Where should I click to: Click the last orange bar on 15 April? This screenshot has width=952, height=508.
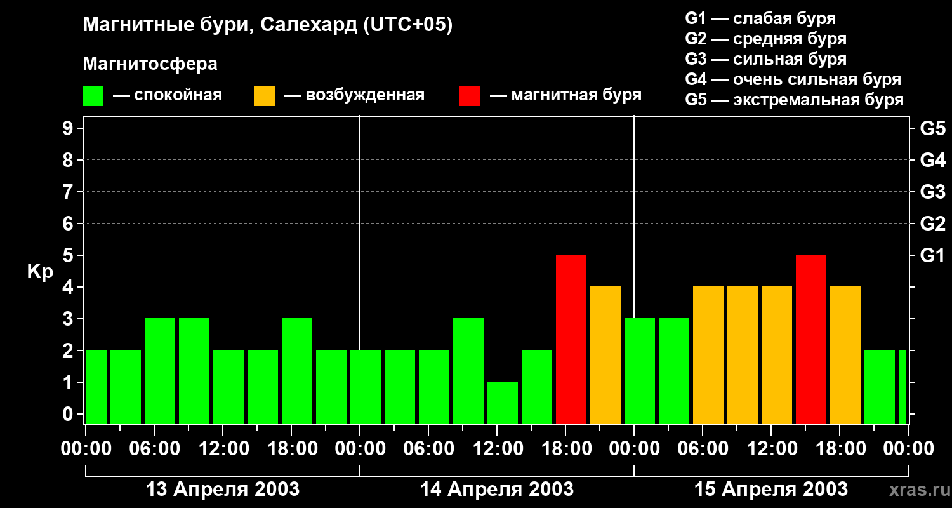845,356
